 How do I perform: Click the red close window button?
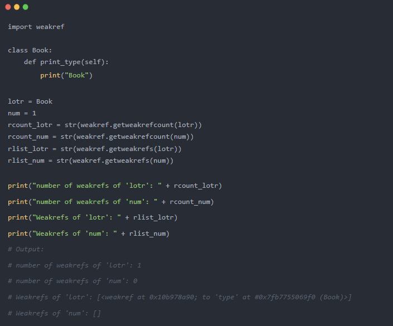click(x=8, y=7)
